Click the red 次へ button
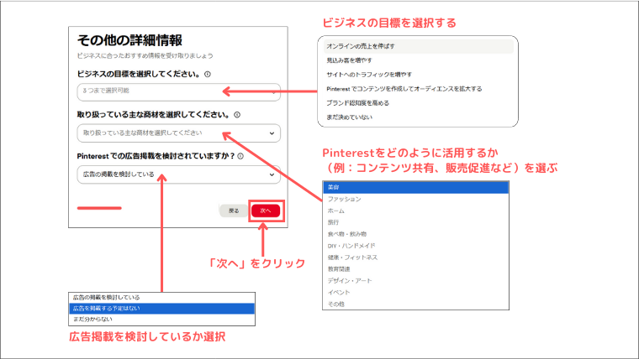The height and width of the screenshot is (359, 639). (x=266, y=211)
